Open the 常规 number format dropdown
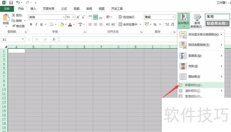This screenshot has height=132, width=231. click(174, 17)
